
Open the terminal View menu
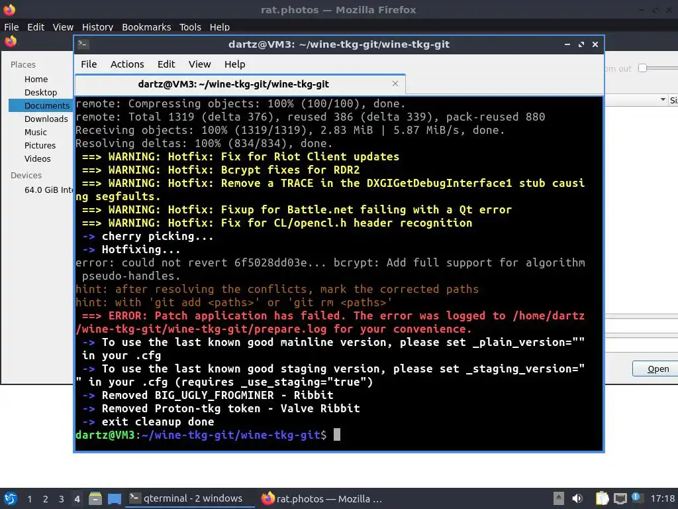click(x=199, y=64)
